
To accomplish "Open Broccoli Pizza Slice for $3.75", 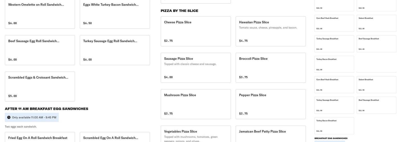I will pos(270,68).
